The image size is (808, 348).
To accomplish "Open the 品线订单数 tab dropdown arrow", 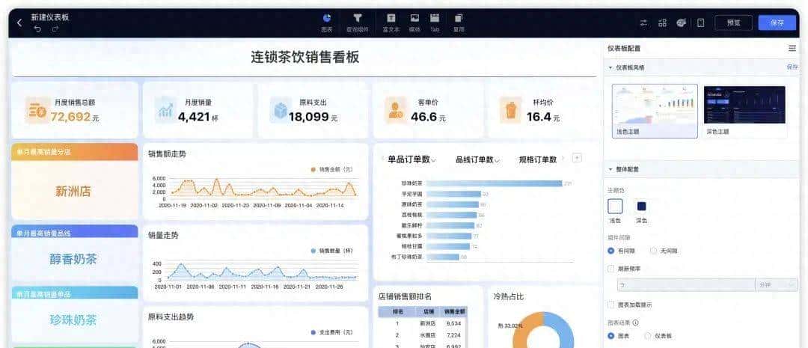I will [x=497, y=160].
